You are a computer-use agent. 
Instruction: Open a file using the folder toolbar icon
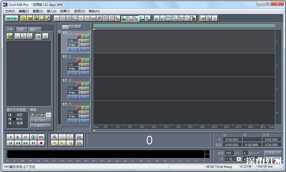(29, 18)
